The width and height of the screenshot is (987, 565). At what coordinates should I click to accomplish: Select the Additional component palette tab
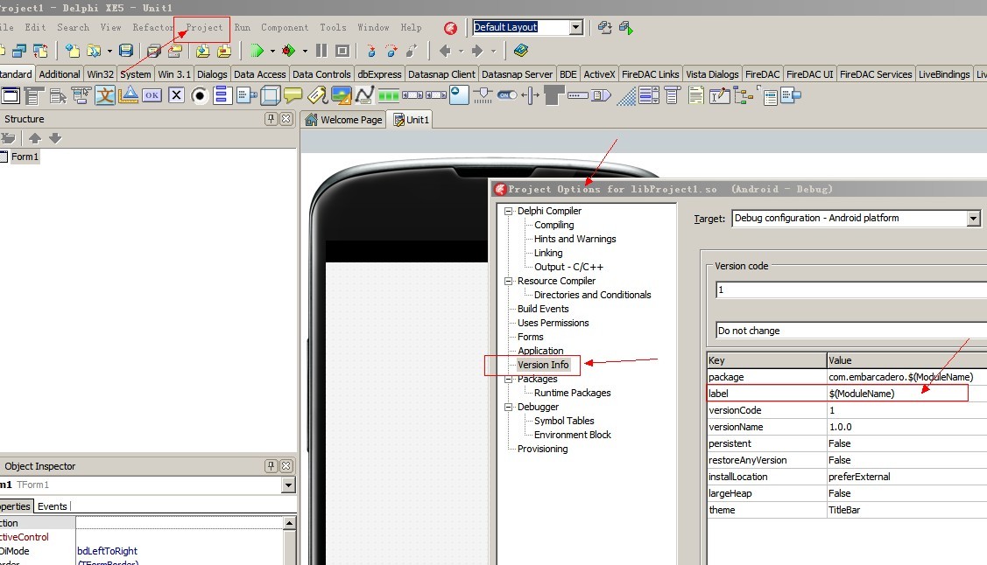(60, 74)
